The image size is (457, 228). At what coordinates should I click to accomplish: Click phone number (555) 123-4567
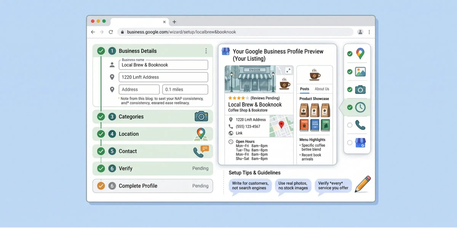(x=248, y=127)
